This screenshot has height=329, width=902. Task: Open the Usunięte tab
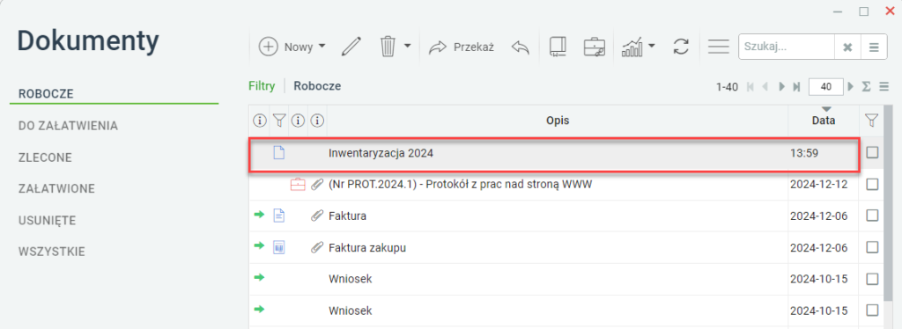(48, 220)
